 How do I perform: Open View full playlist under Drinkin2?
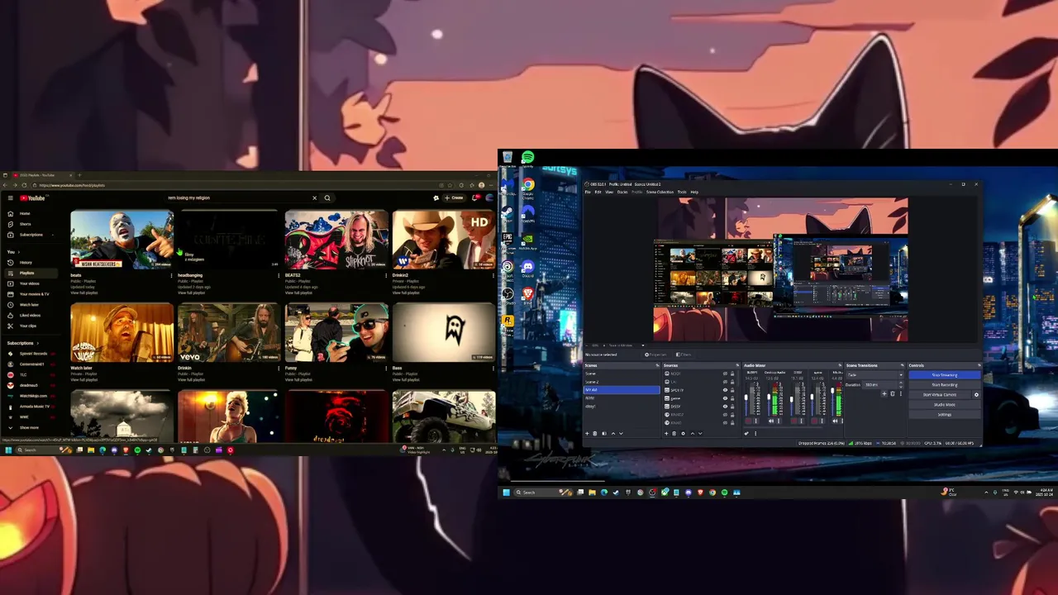pyautogui.click(x=405, y=293)
